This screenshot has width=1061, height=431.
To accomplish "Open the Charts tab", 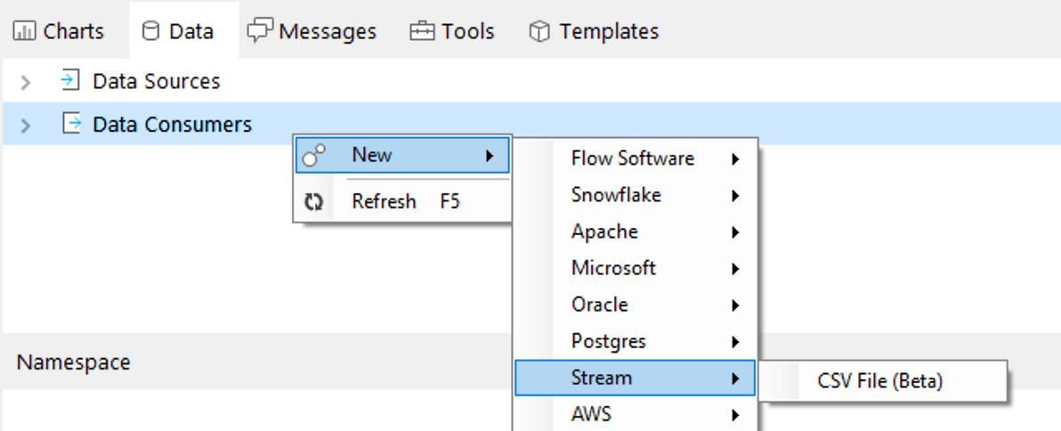I will [59, 31].
